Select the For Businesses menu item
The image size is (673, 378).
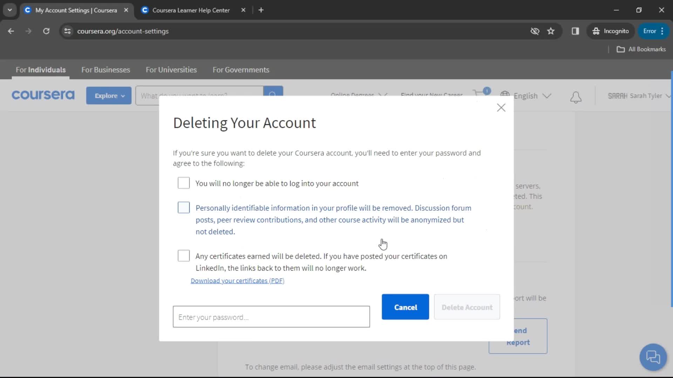click(106, 70)
